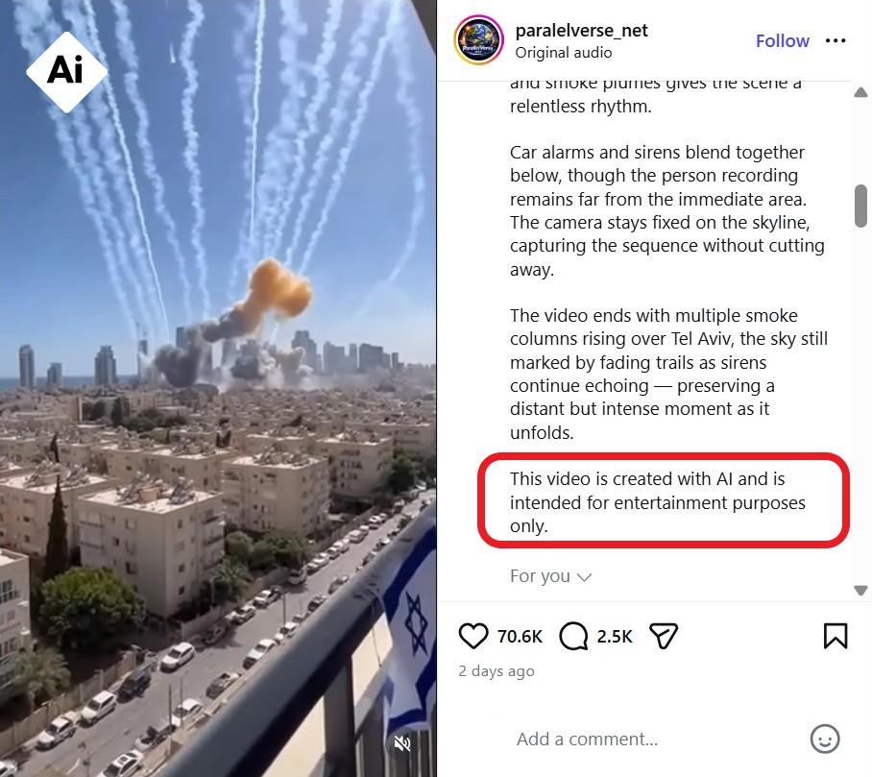Click the 2.5K comments count
The height and width of the screenshot is (777, 872).
(615, 636)
